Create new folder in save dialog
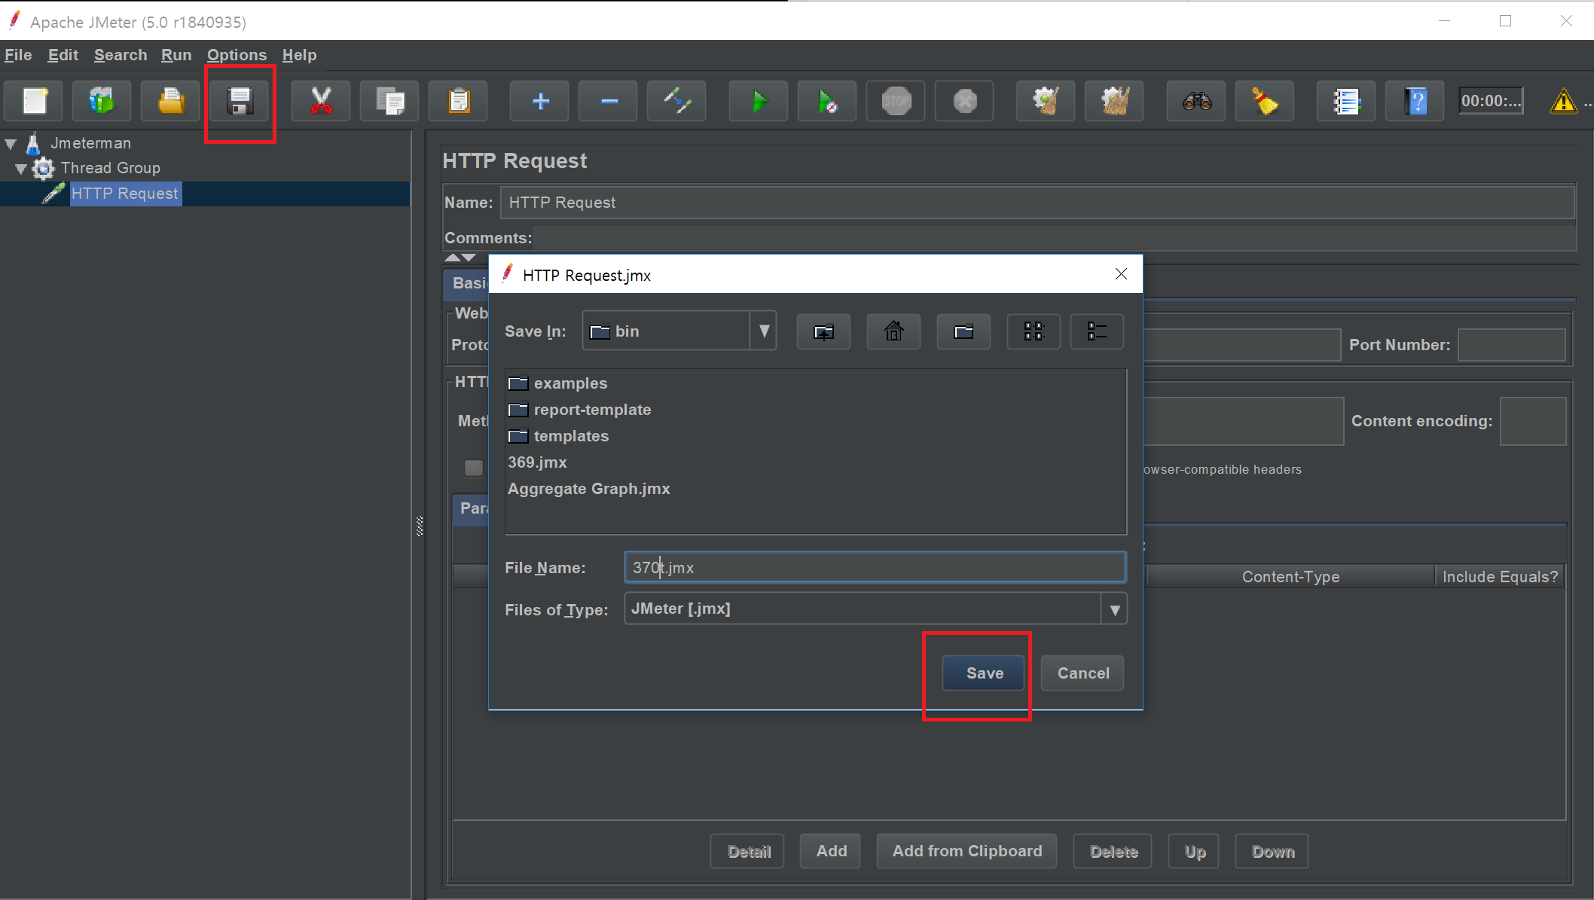 (x=964, y=331)
